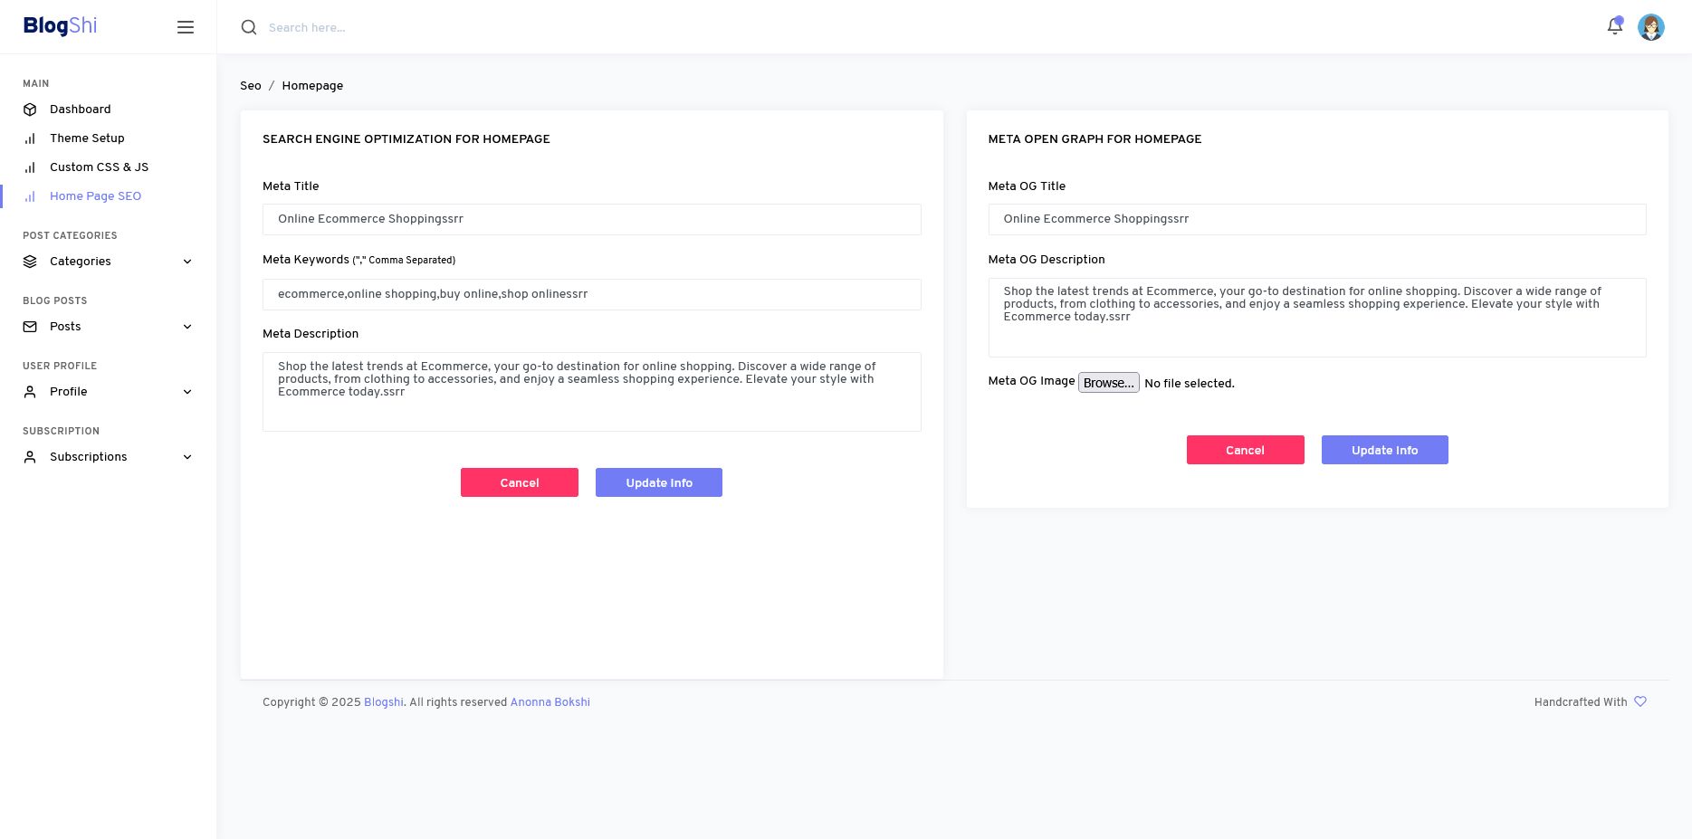
Task: Go to Custom CSS & JS
Action: [99, 167]
